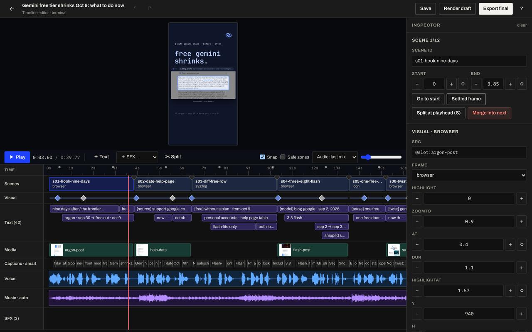Click the Save button

coord(425,9)
